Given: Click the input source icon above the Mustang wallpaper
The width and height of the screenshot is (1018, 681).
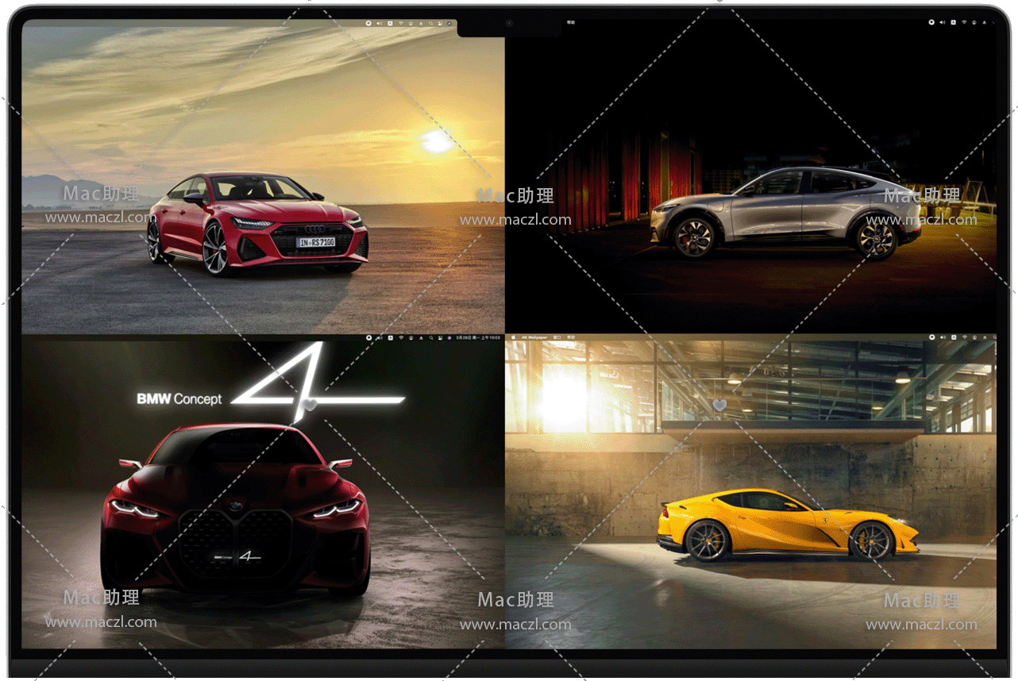Looking at the screenshot, I should (x=953, y=22).
